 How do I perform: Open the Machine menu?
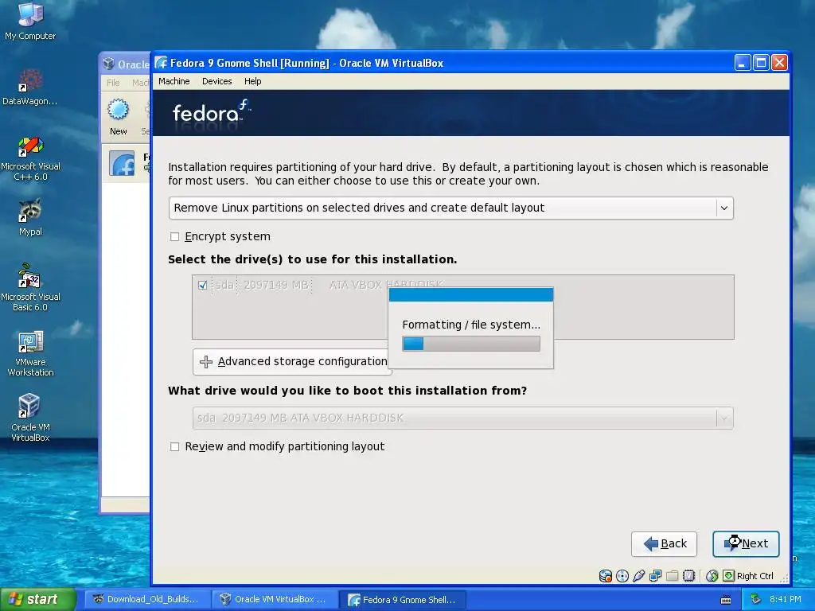(174, 81)
